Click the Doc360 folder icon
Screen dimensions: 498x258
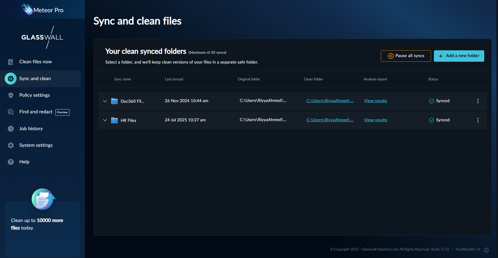(114, 101)
